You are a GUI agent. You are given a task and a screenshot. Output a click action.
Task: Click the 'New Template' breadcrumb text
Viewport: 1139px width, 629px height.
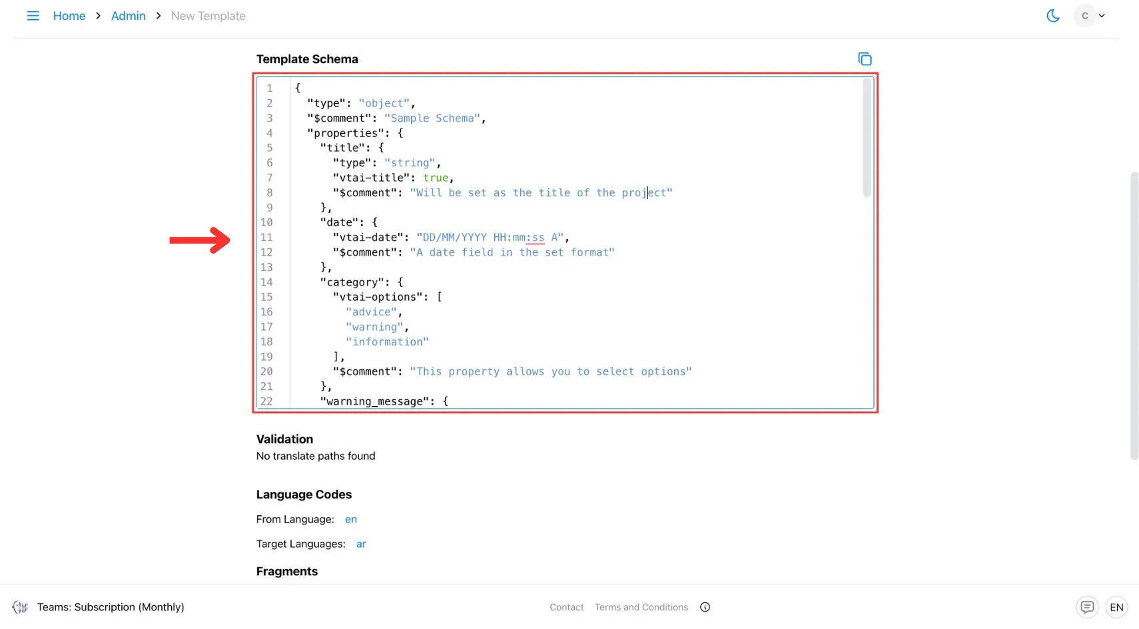208,16
